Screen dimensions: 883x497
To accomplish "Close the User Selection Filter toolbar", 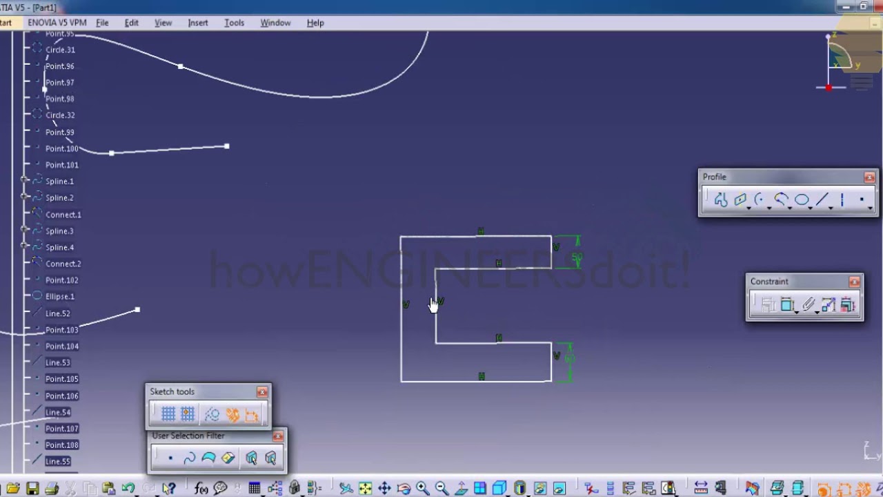I will [277, 436].
